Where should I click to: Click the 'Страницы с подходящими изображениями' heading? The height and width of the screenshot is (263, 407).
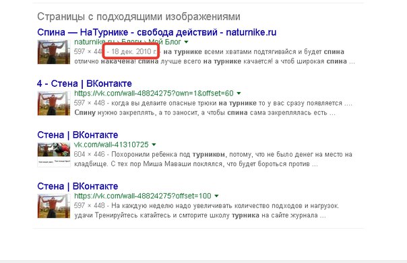pyautogui.click(x=139, y=17)
